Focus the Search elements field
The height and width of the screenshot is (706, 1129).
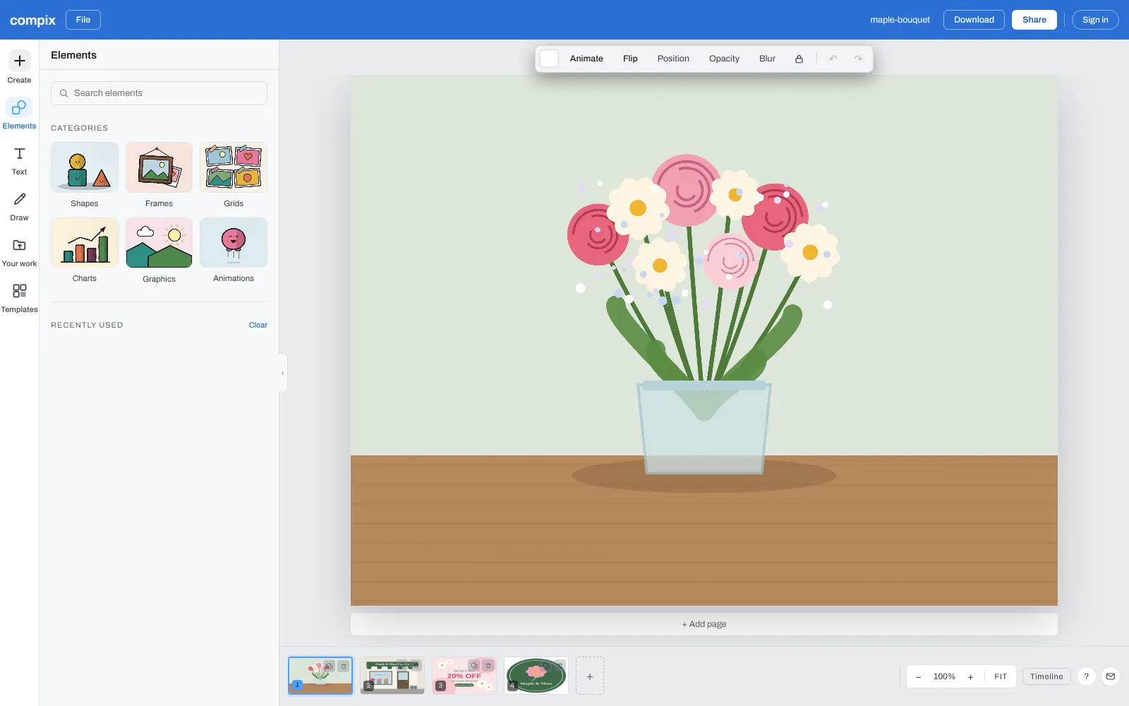tap(159, 93)
